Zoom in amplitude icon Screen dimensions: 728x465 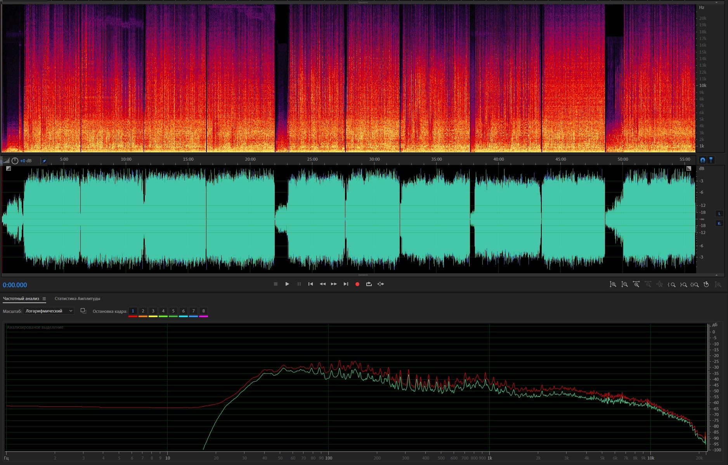(613, 285)
